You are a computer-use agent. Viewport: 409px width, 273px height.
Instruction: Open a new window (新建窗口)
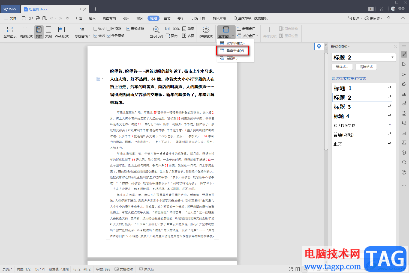point(246,29)
